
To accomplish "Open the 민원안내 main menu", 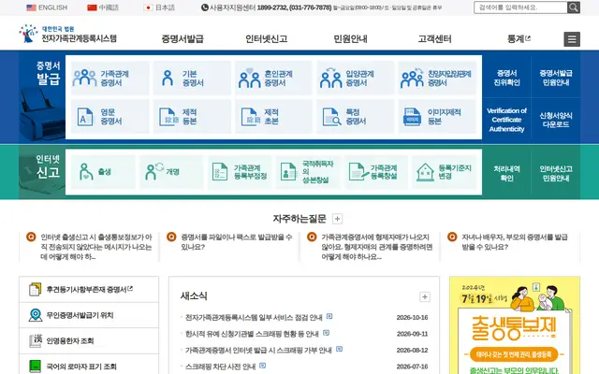I will pyautogui.click(x=350, y=38).
